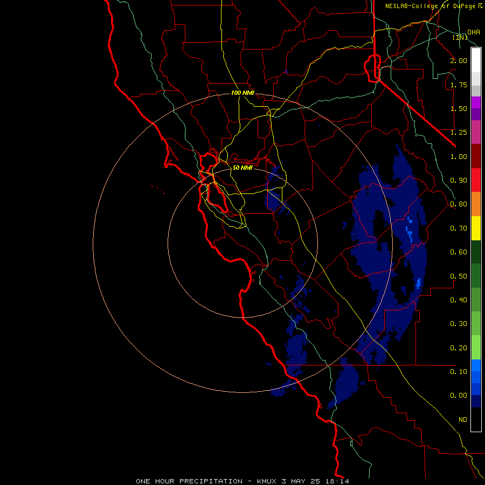This screenshot has width=485, height=485.
Task: Click the 1.00 legend value
Action: [x=459, y=156]
